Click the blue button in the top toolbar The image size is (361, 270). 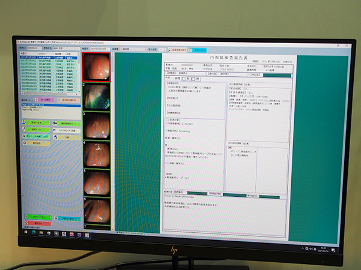click(x=199, y=50)
